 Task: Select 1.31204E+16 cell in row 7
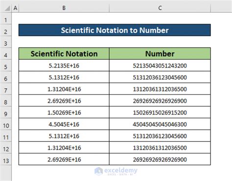[x=64, y=89]
